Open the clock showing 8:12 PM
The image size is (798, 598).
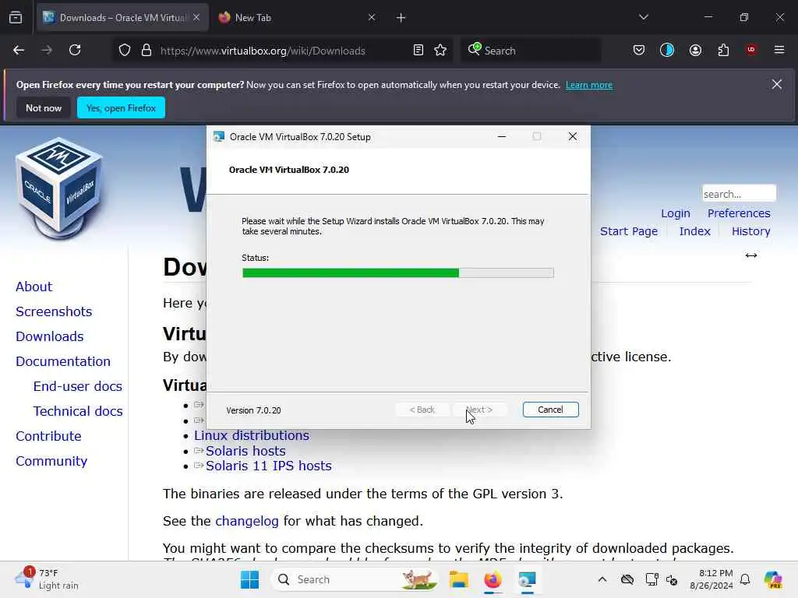click(711, 579)
